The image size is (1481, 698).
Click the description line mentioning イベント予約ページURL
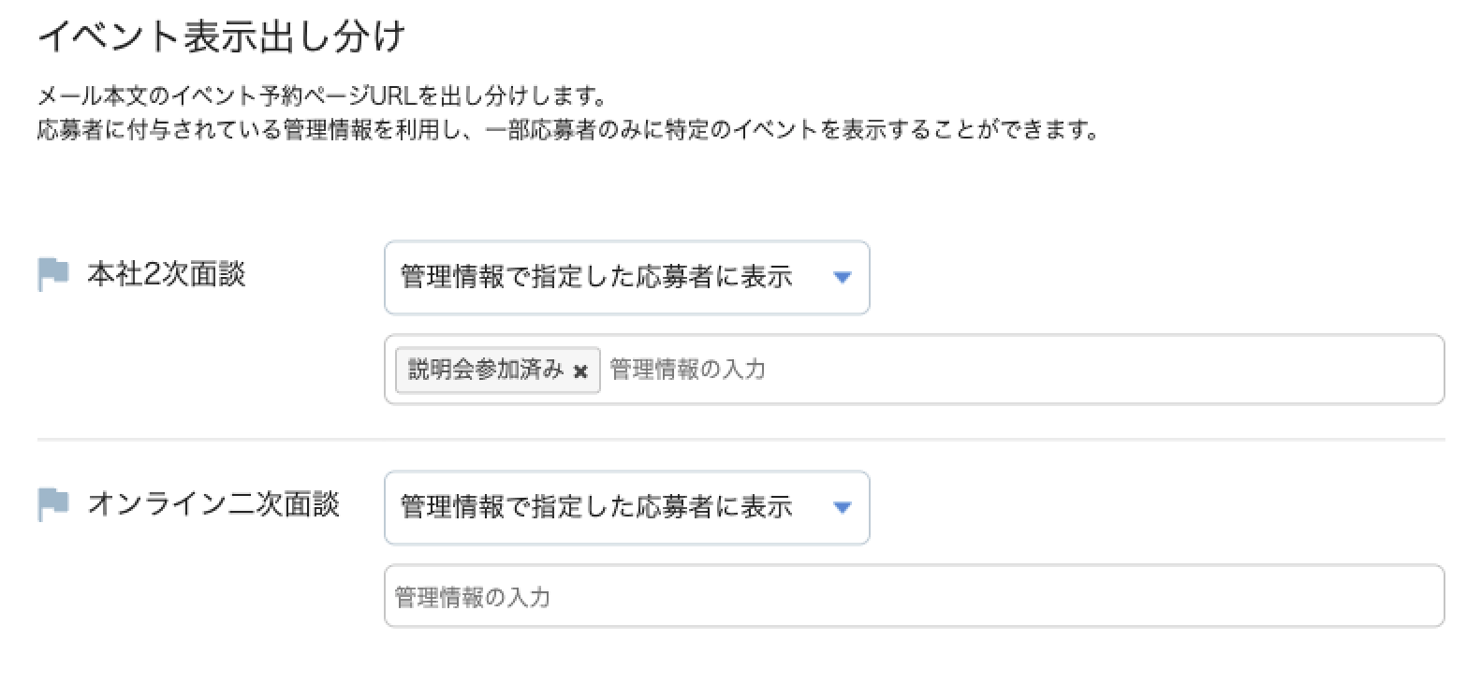(x=323, y=95)
